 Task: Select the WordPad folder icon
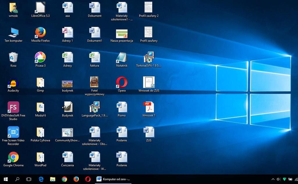point(40,157)
